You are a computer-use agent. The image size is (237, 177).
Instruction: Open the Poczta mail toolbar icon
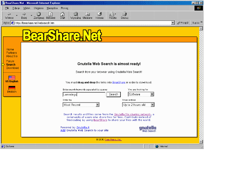(112, 14)
